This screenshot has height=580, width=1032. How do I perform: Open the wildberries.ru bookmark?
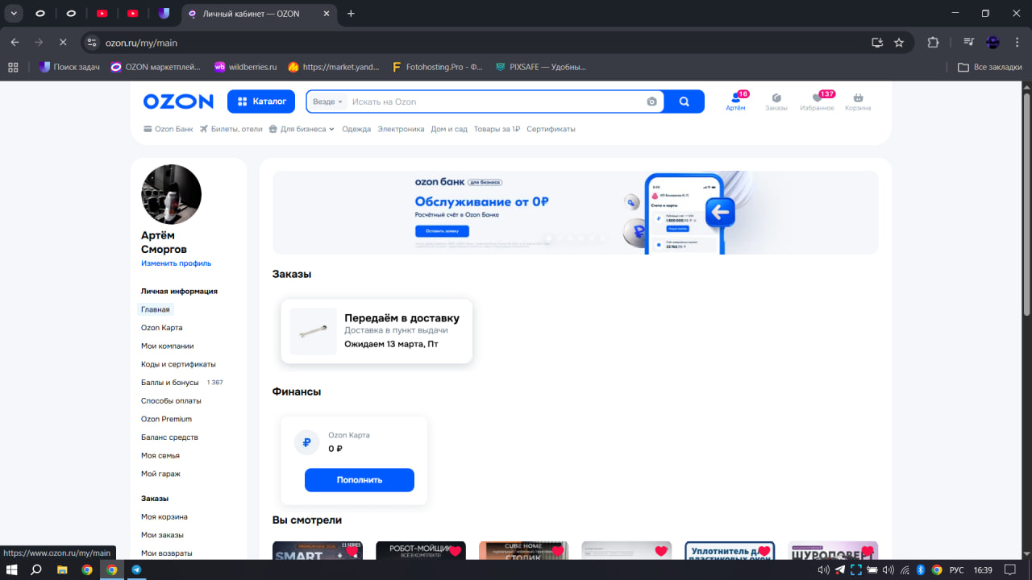(245, 67)
